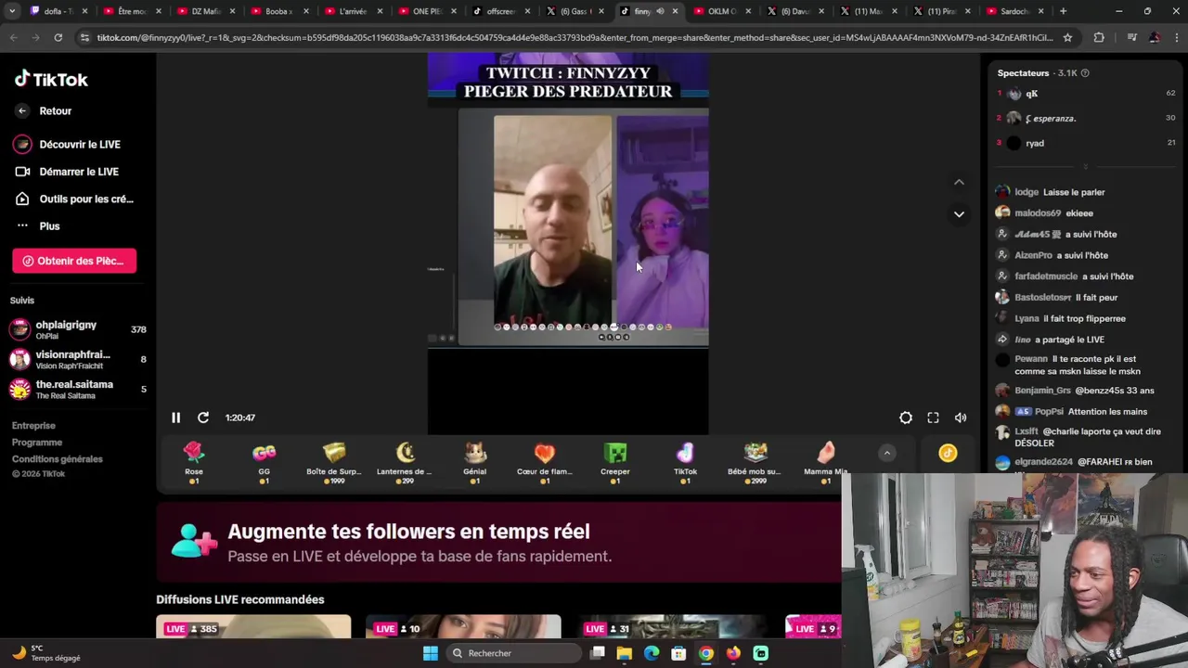Toggle fullscreen mode on the player
This screenshot has width=1188, height=668.
click(x=933, y=417)
